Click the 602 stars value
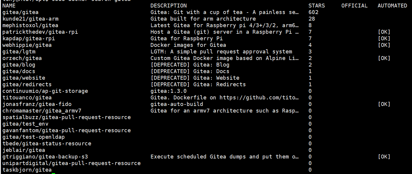The height and width of the screenshot is (174, 412). pyautogui.click(x=313, y=12)
